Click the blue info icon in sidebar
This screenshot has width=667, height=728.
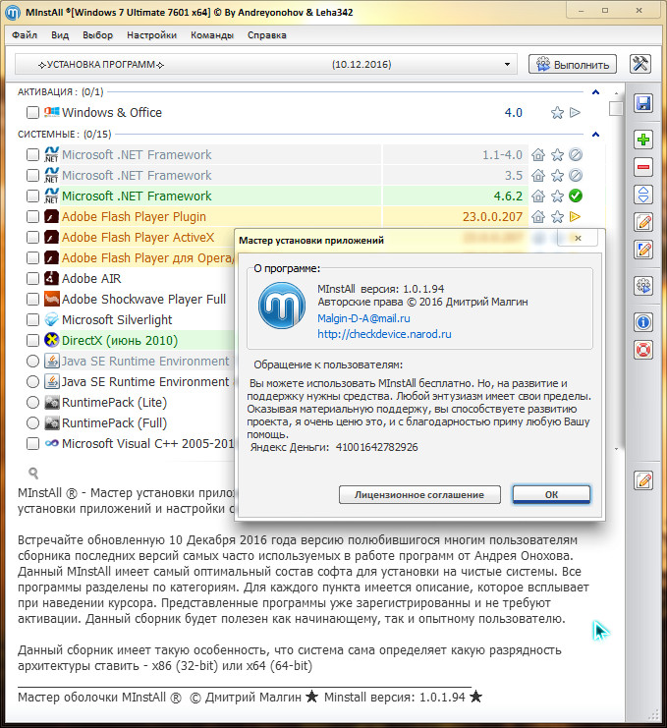coord(643,321)
